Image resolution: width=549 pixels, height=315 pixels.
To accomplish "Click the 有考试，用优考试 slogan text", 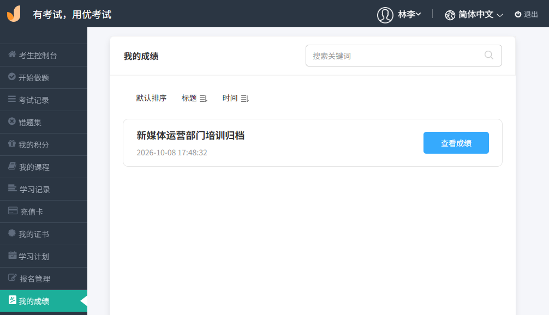I will 72,14.
